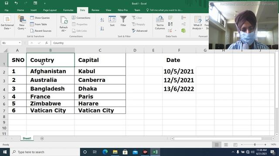Screen dimensions: 279x156
Task: Click the Select All corner triangle
Action: 5,50
